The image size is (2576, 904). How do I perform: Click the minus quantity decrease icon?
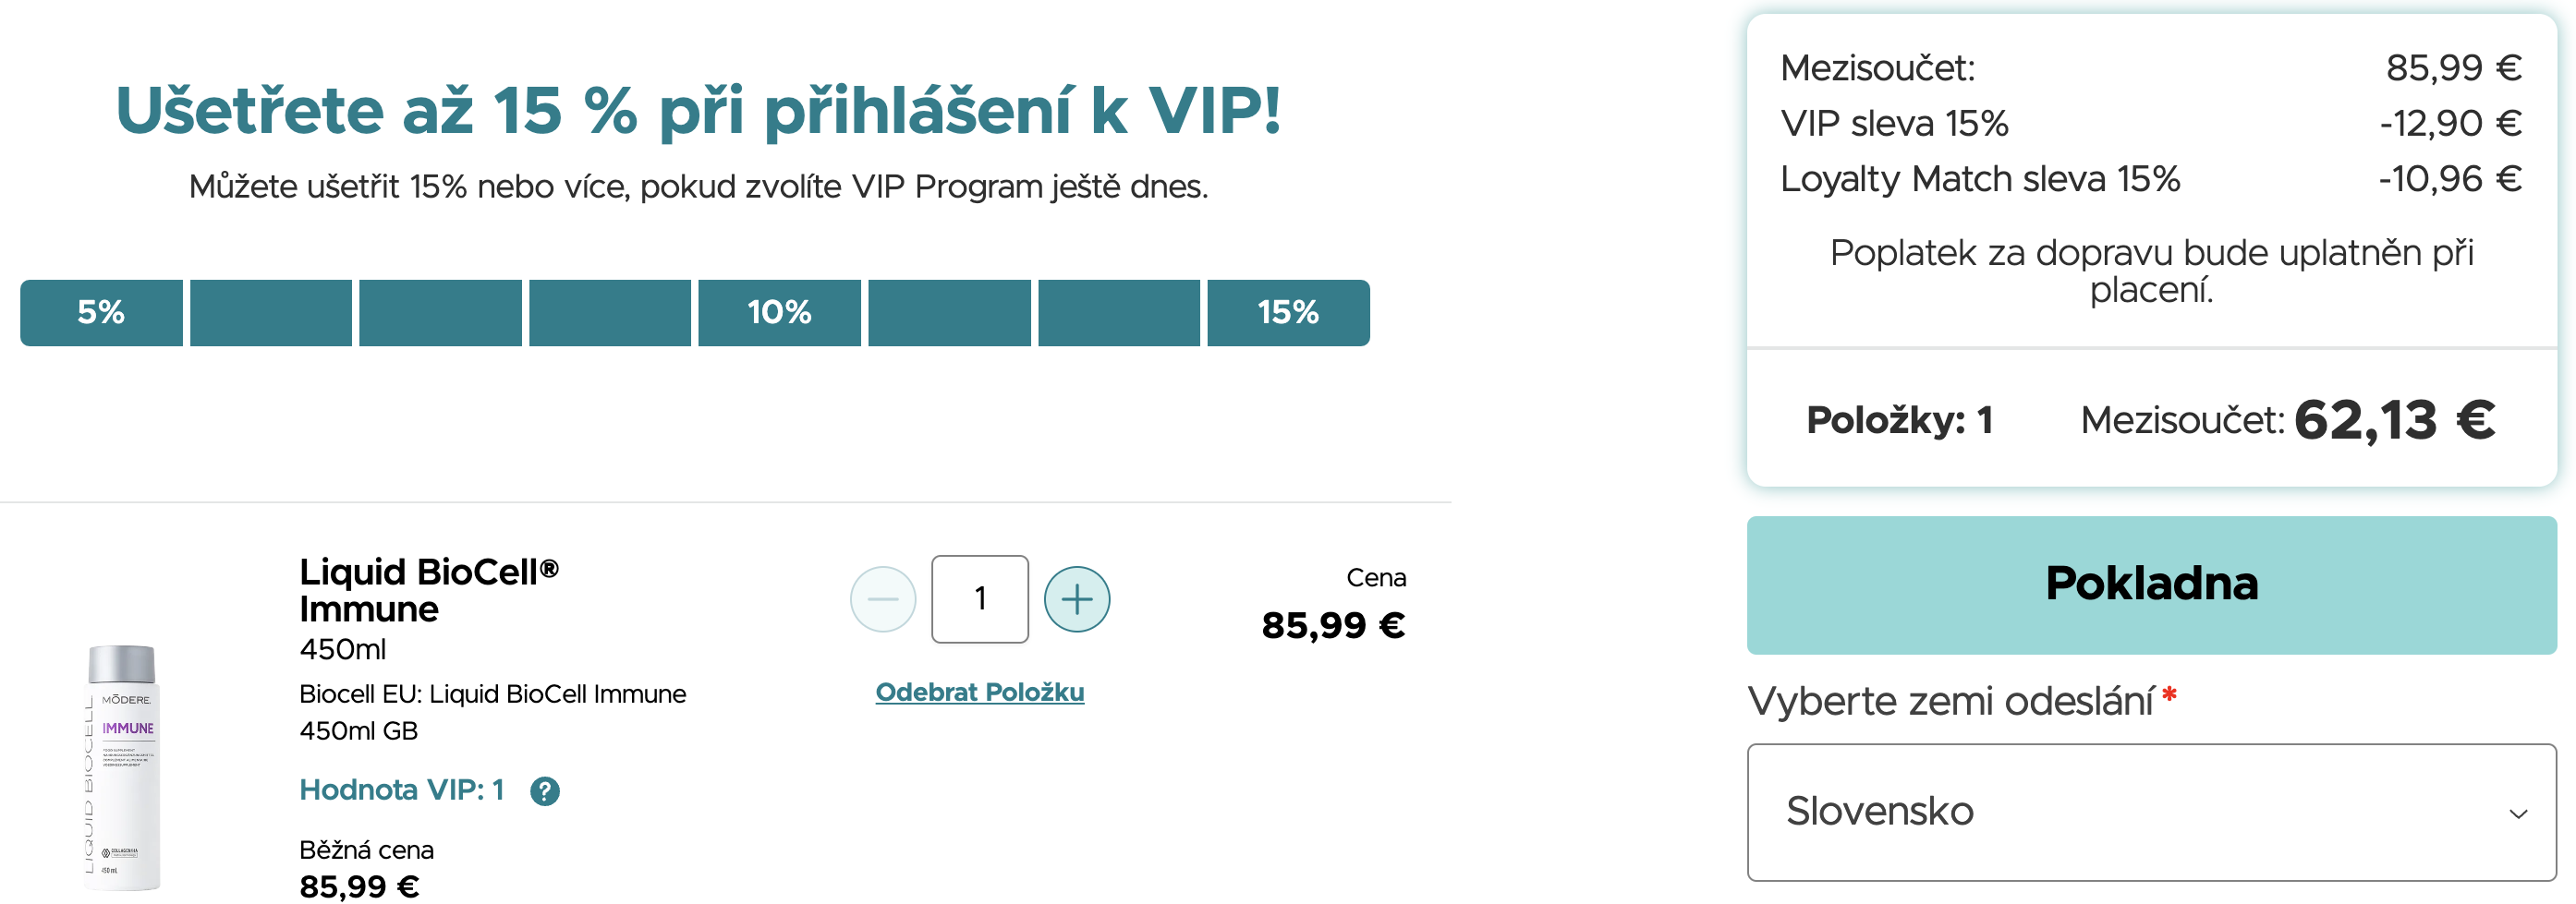(882, 599)
